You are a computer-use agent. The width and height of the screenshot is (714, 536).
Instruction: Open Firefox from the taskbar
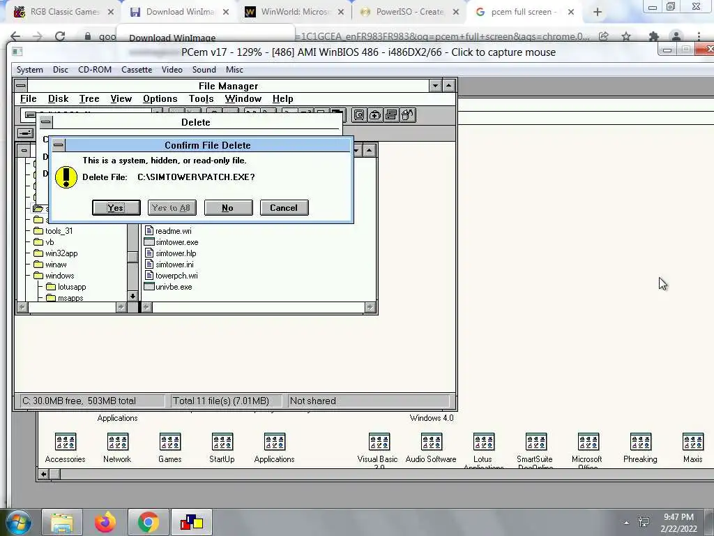pyautogui.click(x=105, y=522)
